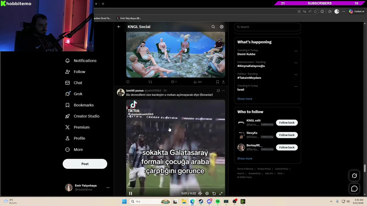Click the page vertical scrollbar thumb
The height and width of the screenshot is (206, 367).
(x=365, y=168)
